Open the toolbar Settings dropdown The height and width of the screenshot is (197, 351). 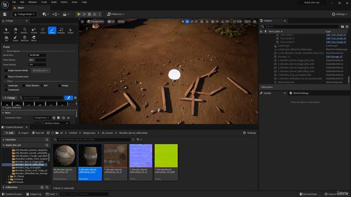339,14
